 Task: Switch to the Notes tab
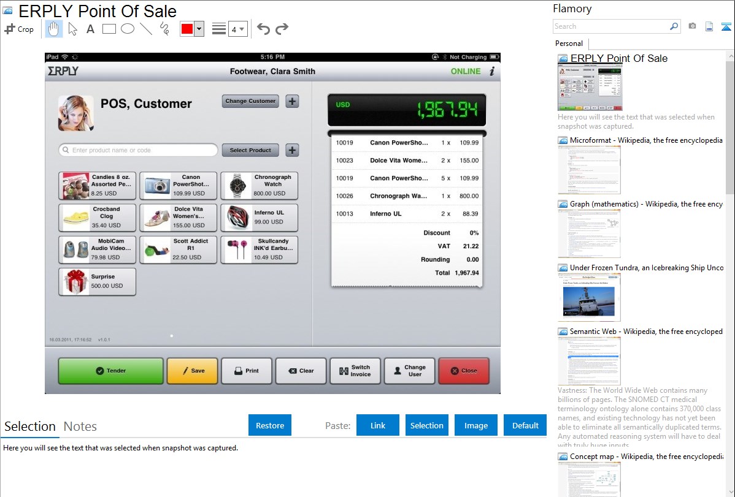point(80,427)
